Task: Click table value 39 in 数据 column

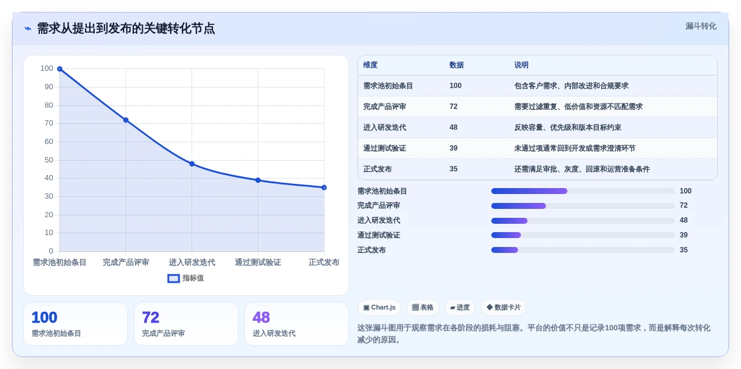Action: [x=454, y=148]
